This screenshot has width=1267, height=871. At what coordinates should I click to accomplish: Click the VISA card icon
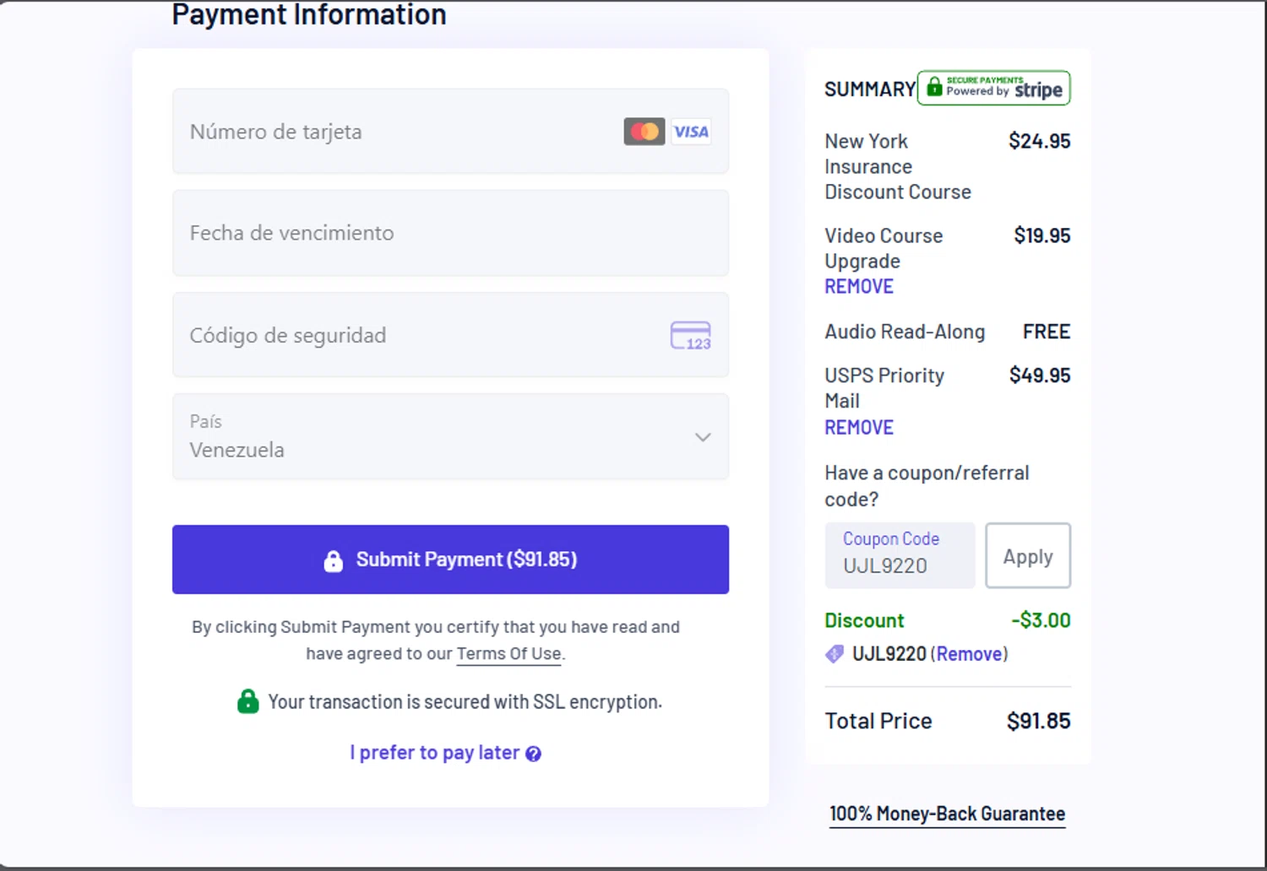coord(691,132)
